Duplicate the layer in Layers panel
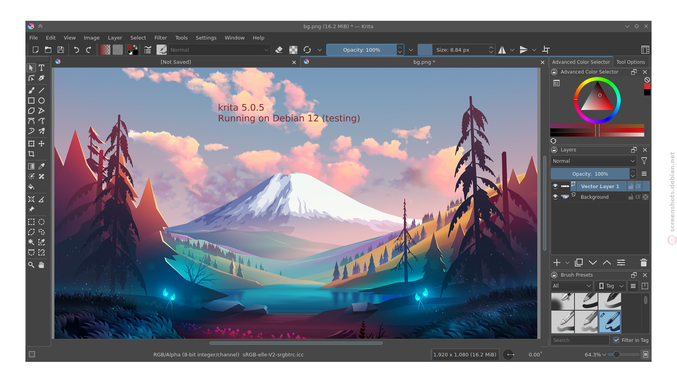 [579, 263]
